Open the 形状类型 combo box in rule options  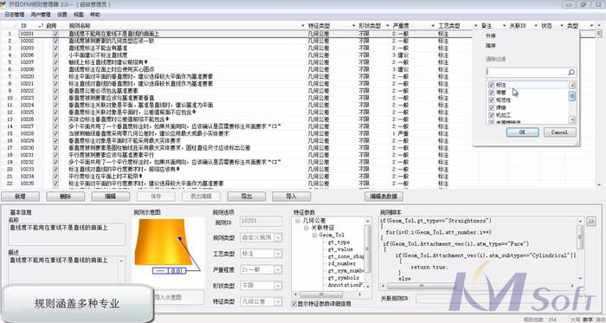click(x=278, y=286)
